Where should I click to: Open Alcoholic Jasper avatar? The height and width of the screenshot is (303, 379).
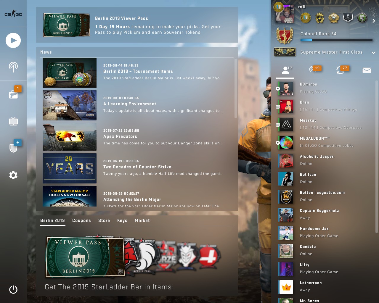pyautogui.click(x=286, y=160)
